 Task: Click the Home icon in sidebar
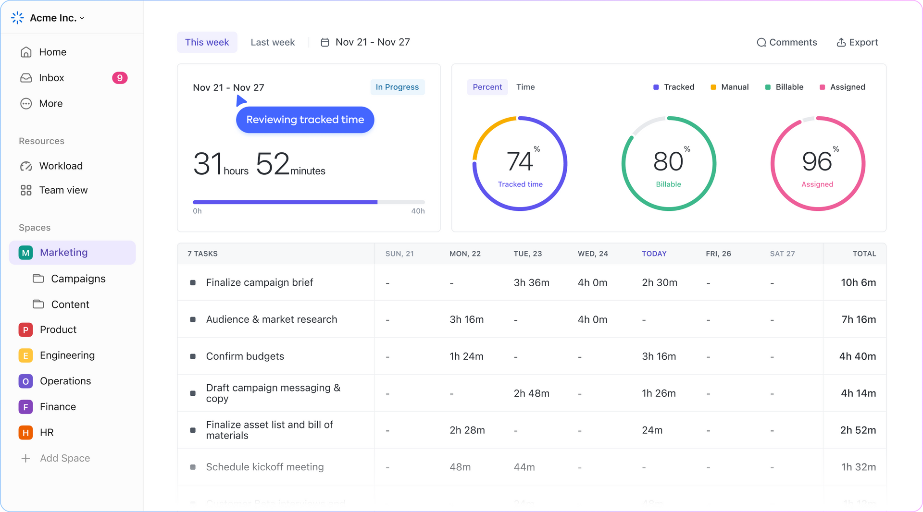click(26, 52)
